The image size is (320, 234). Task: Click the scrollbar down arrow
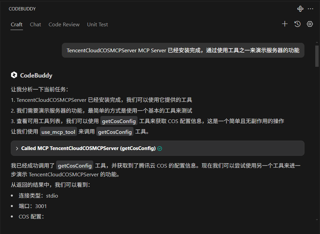317,220
